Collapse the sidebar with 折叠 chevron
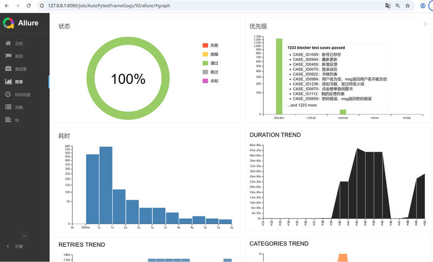 pyautogui.click(x=8, y=246)
